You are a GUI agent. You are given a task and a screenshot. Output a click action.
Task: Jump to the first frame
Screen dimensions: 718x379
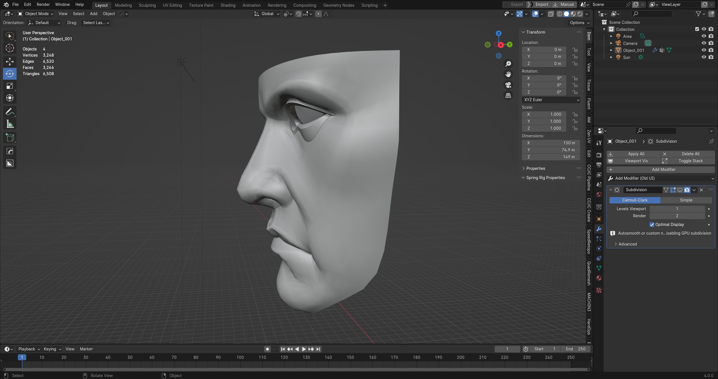pos(283,349)
